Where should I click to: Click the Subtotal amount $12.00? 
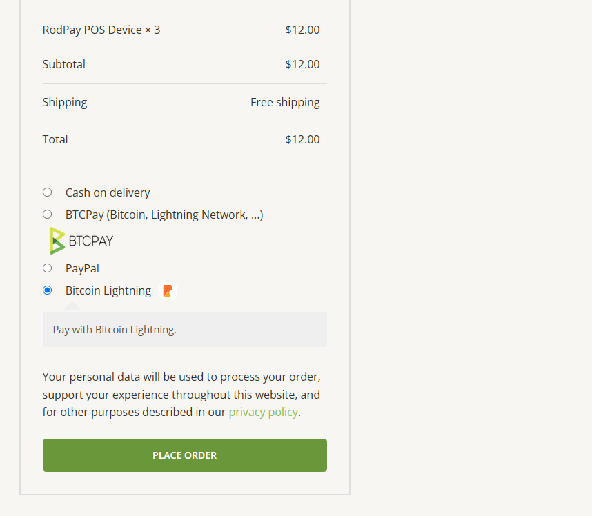click(x=302, y=65)
